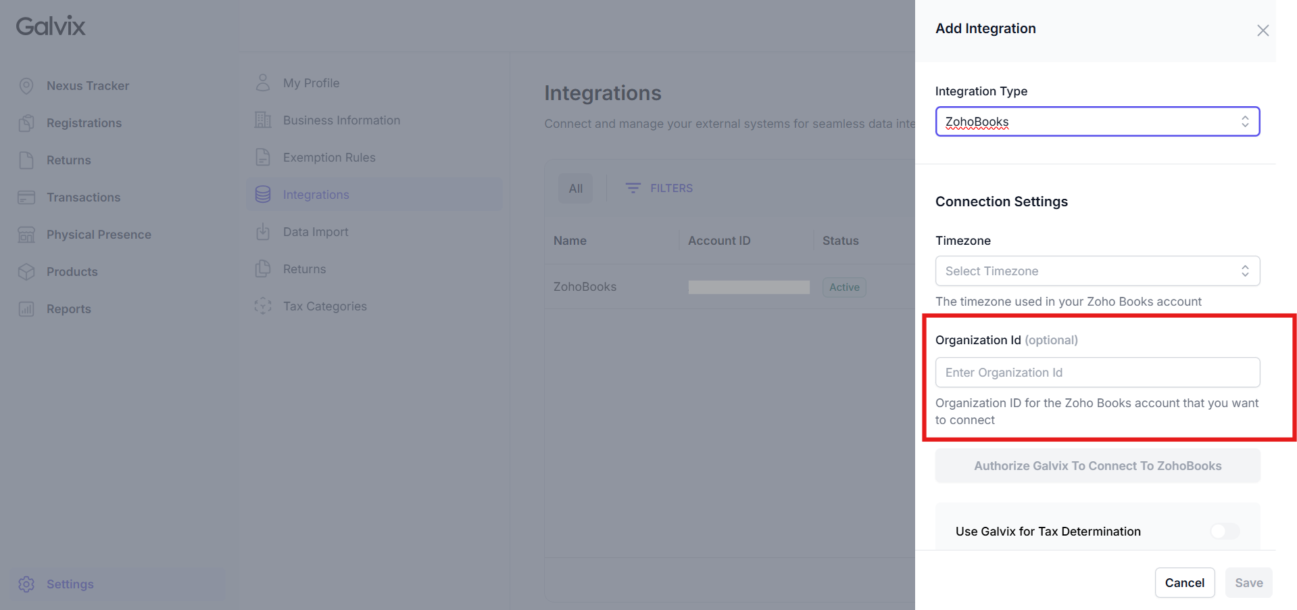This screenshot has height=610, width=1297.
Task: Click the Save button
Action: click(1248, 583)
